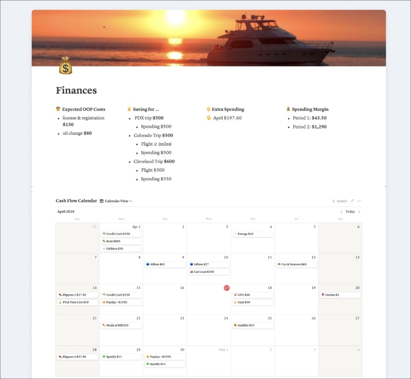The width and height of the screenshot is (411, 379).
Task: Open calendar as full page expand icon
Action: click(x=353, y=201)
